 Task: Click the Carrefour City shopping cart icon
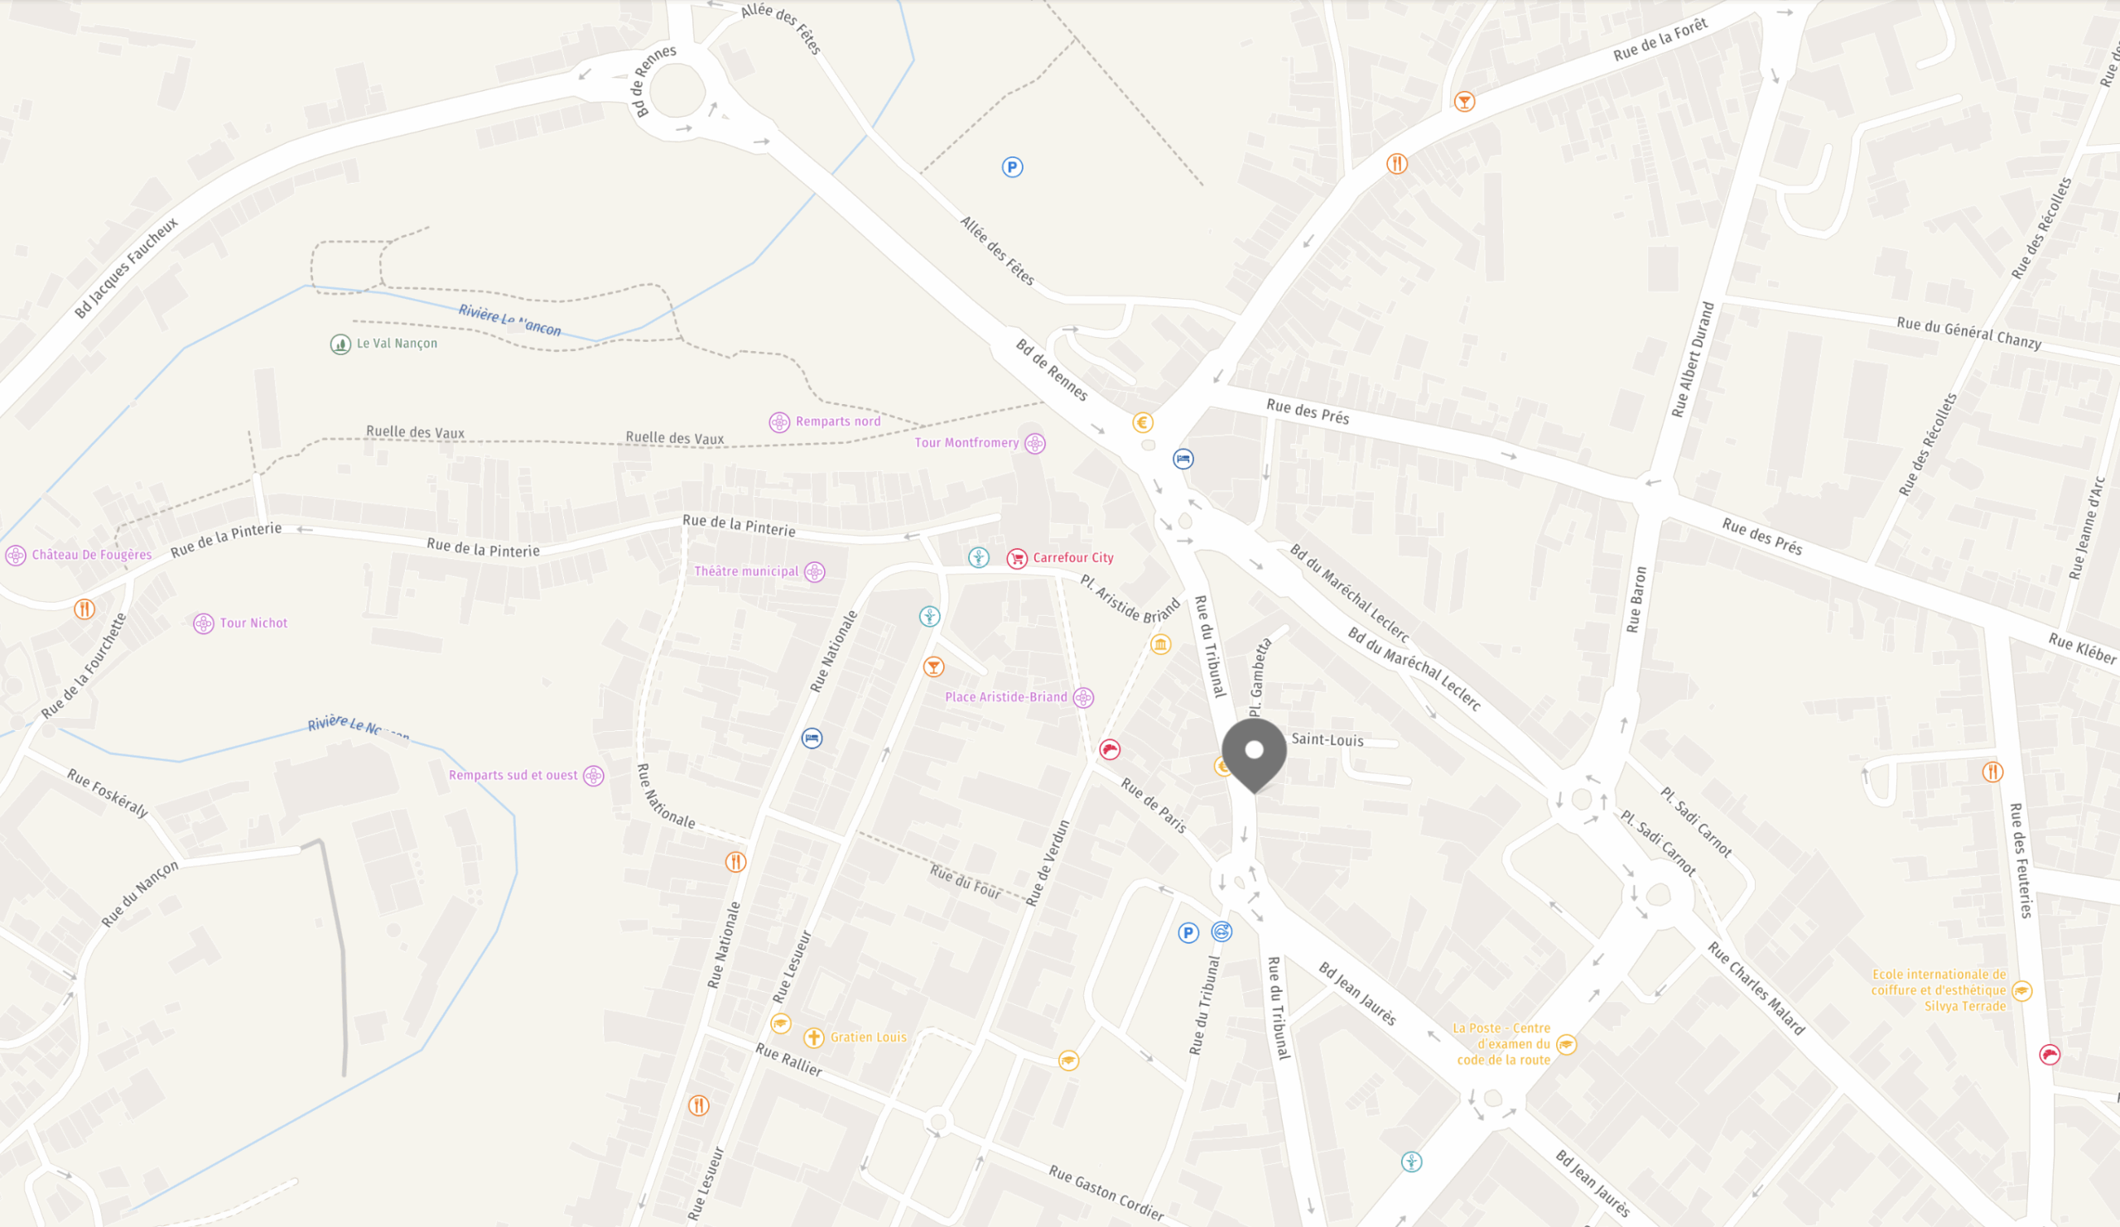[x=1017, y=557]
